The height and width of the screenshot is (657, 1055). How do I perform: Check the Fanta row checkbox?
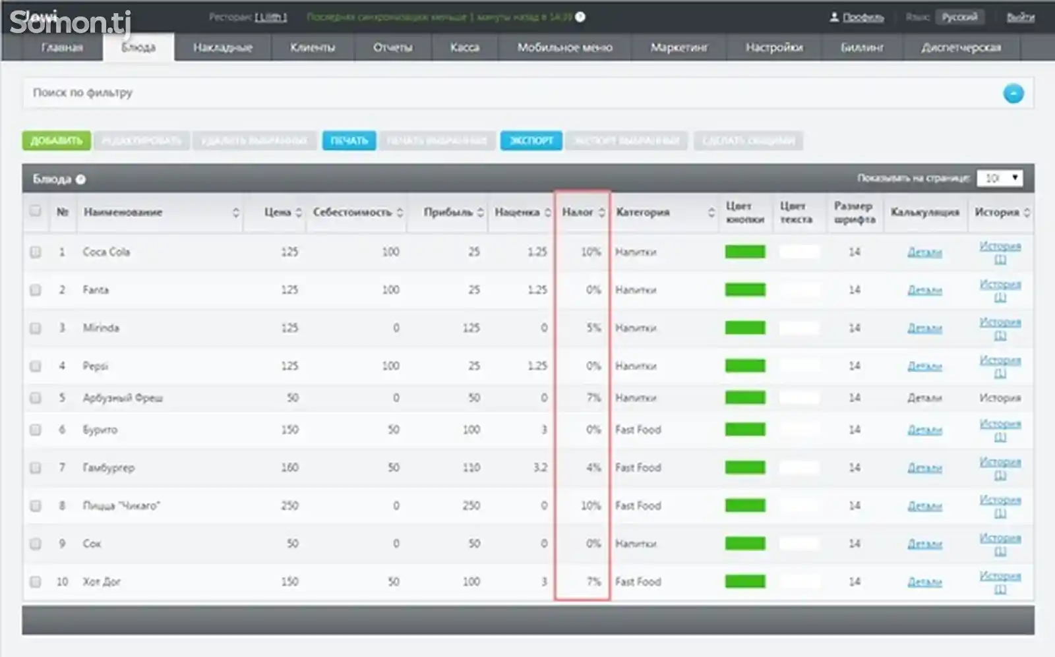[35, 290]
